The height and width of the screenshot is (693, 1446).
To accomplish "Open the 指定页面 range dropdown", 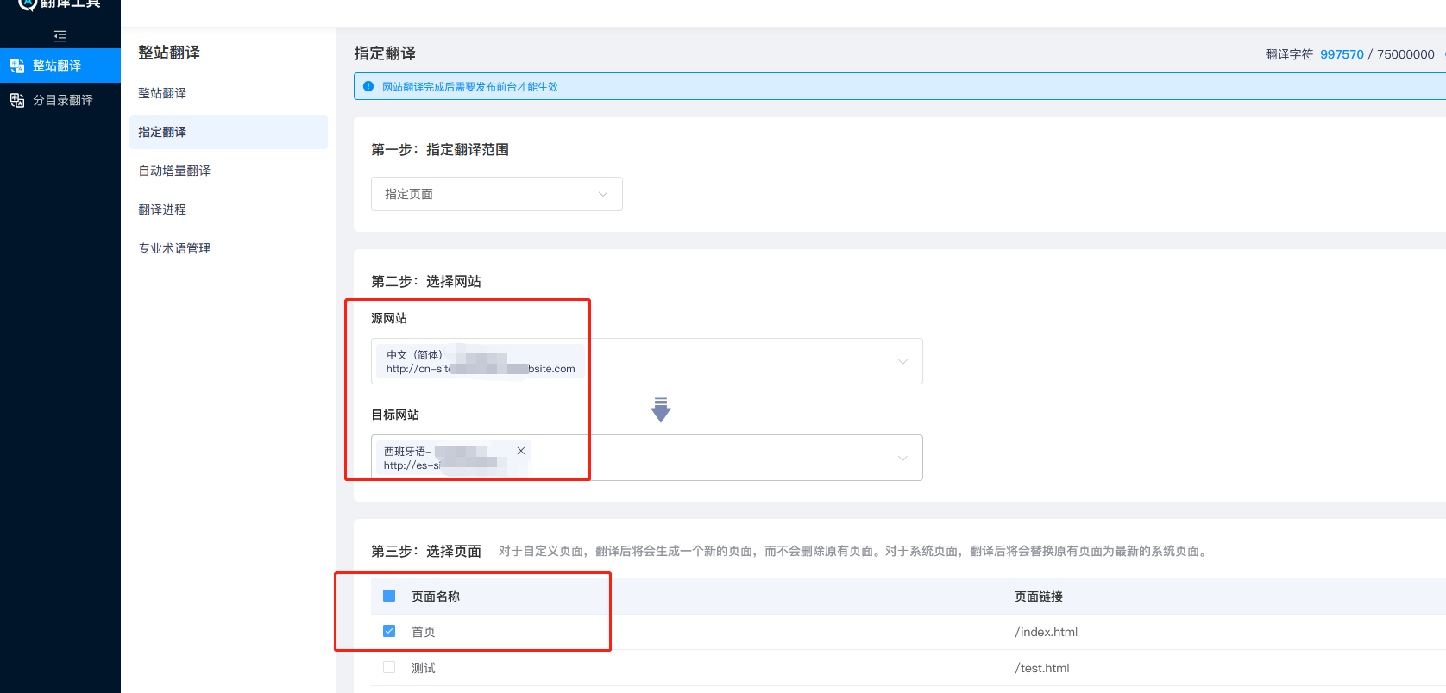I will click(497, 194).
